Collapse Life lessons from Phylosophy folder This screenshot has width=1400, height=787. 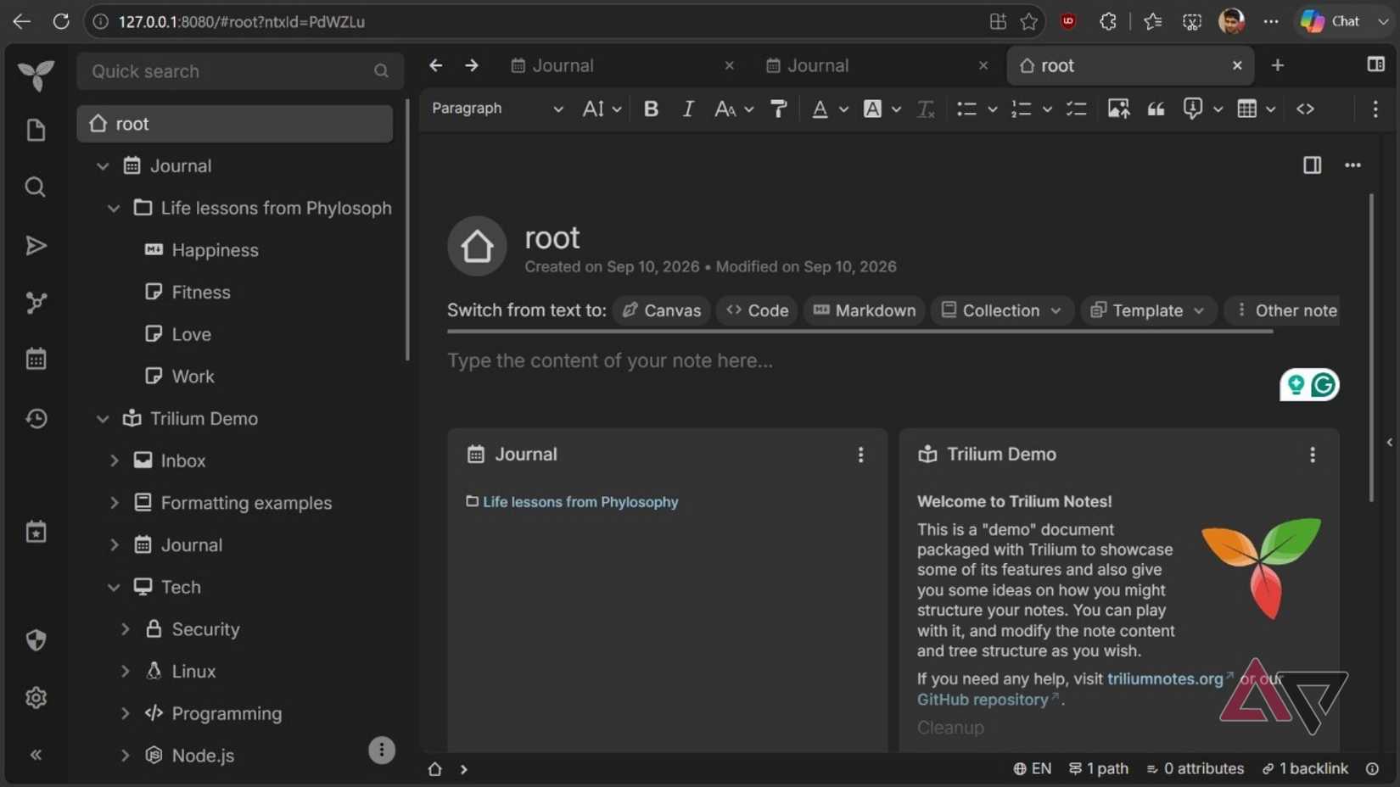[114, 209]
